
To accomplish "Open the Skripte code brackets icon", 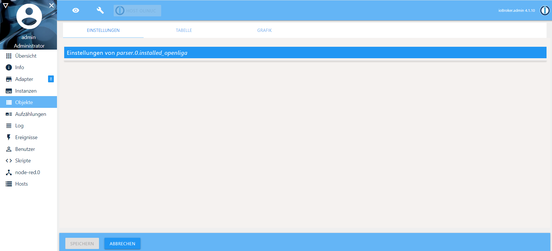I will pyautogui.click(x=9, y=161).
